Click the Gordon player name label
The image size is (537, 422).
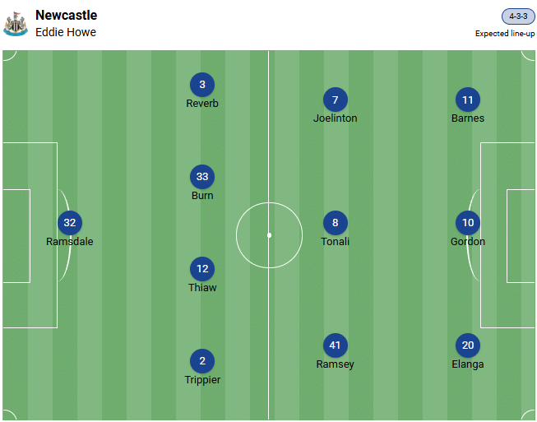tap(468, 242)
